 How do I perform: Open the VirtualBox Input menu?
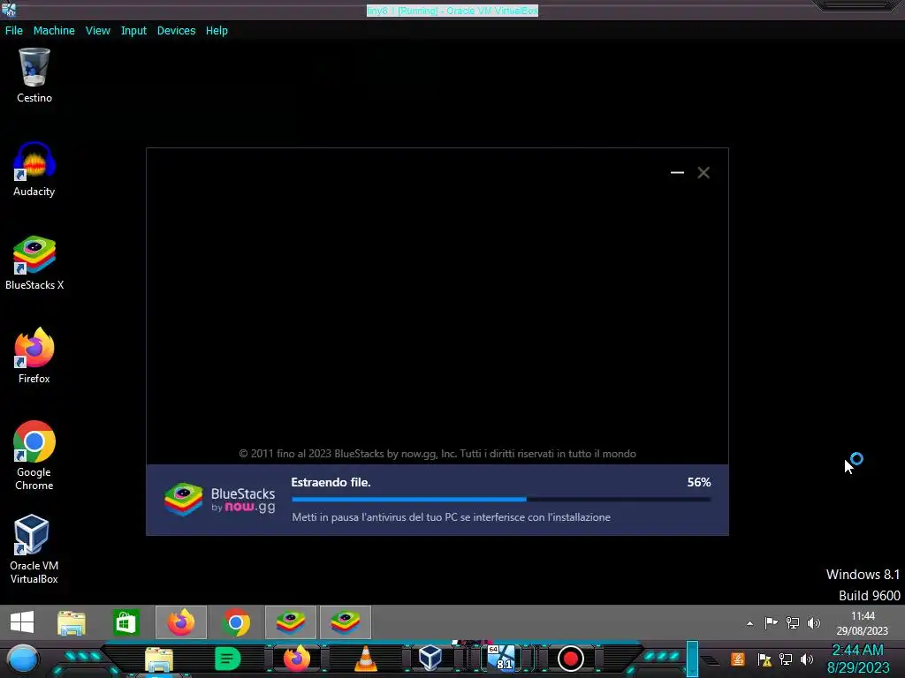tap(133, 31)
